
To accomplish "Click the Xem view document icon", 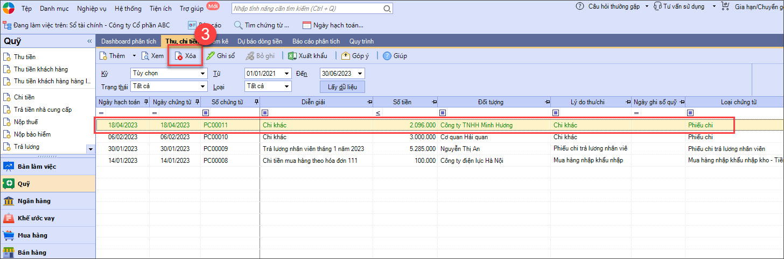I will point(145,56).
